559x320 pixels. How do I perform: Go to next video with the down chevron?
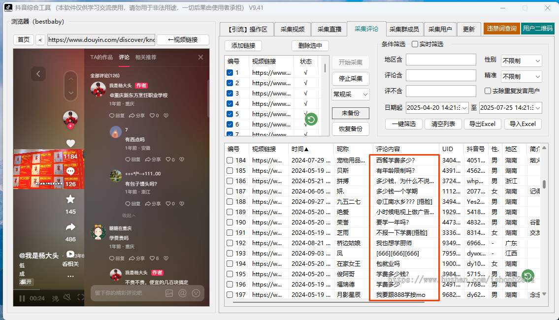click(x=71, y=93)
